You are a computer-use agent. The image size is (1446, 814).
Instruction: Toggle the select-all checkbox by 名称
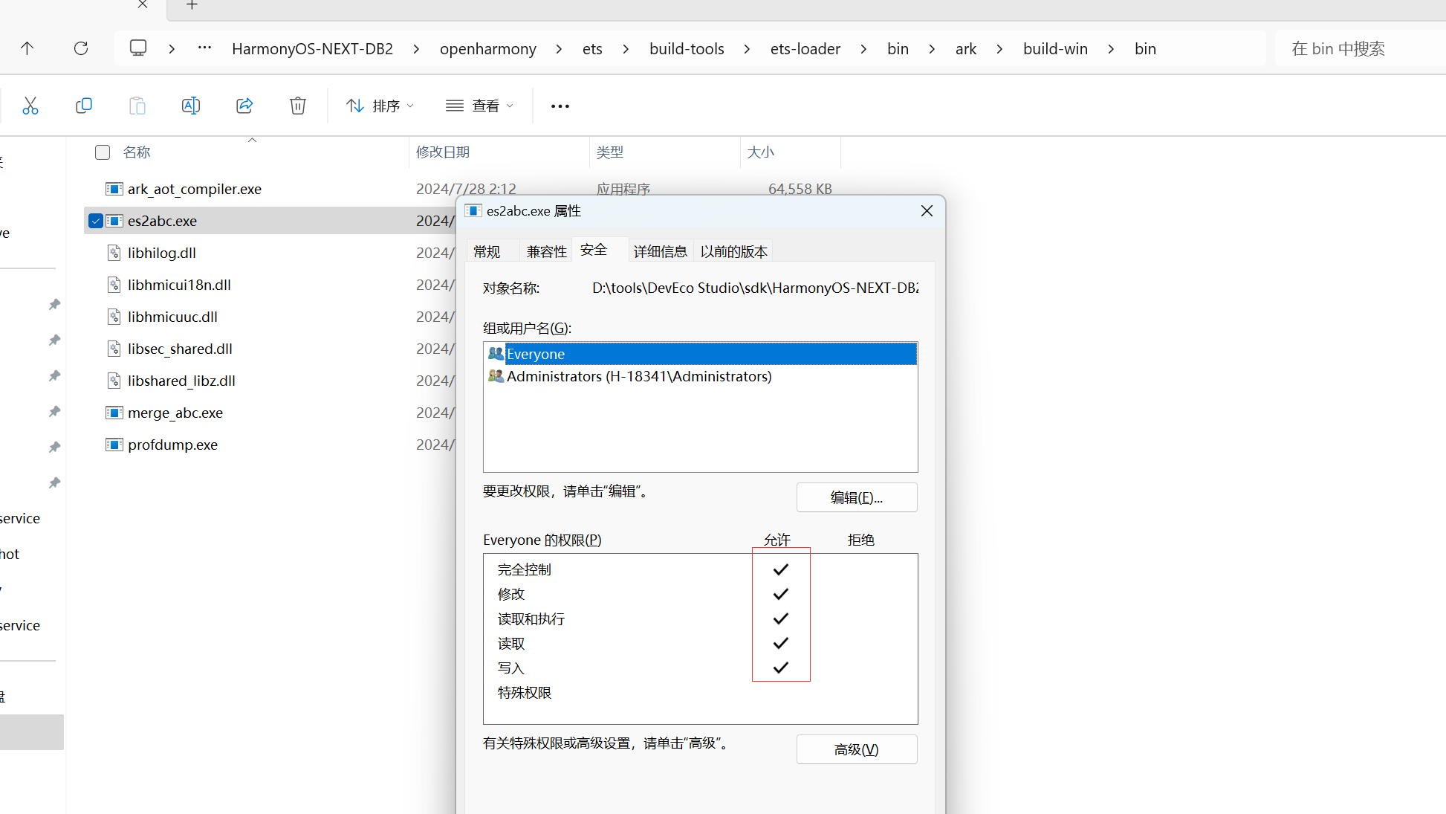[x=103, y=152]
